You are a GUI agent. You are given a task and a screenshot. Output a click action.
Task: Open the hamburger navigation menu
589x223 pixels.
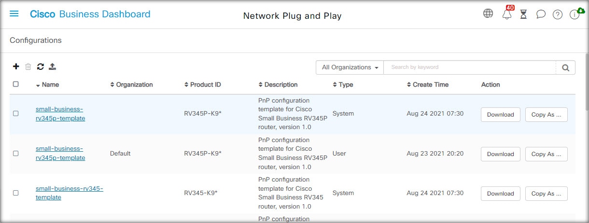14,14
